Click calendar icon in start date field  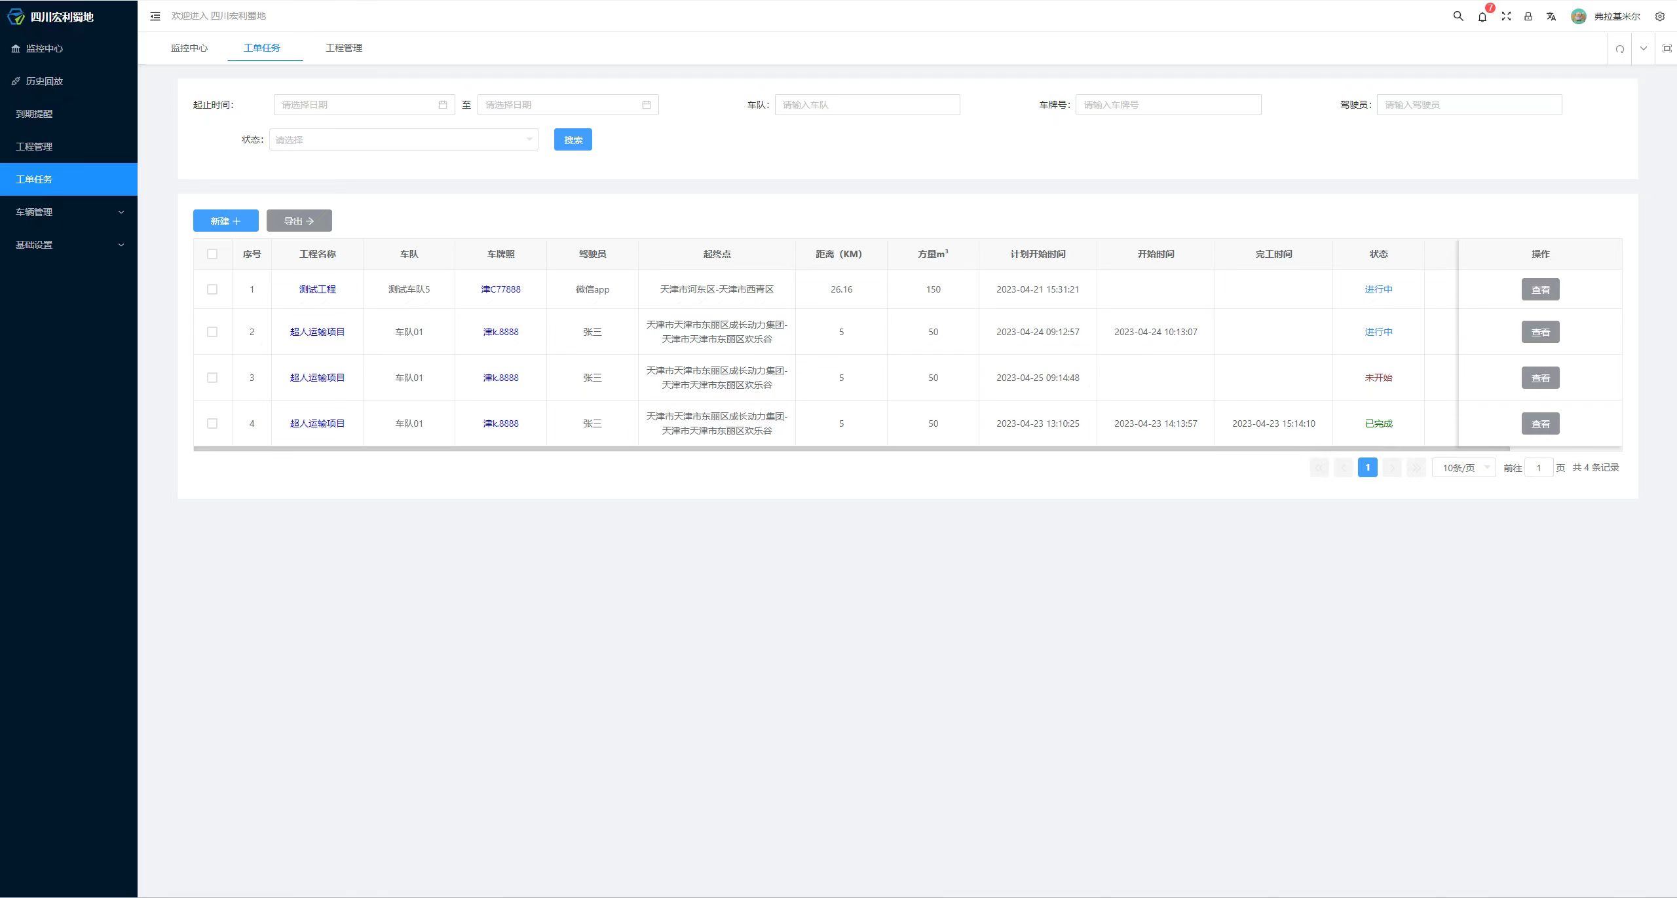443,105
